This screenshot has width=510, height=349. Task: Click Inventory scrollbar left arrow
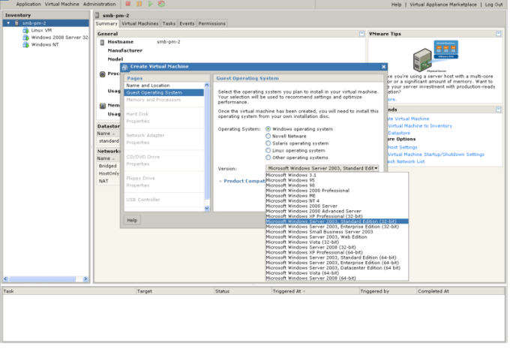point(5,279)
